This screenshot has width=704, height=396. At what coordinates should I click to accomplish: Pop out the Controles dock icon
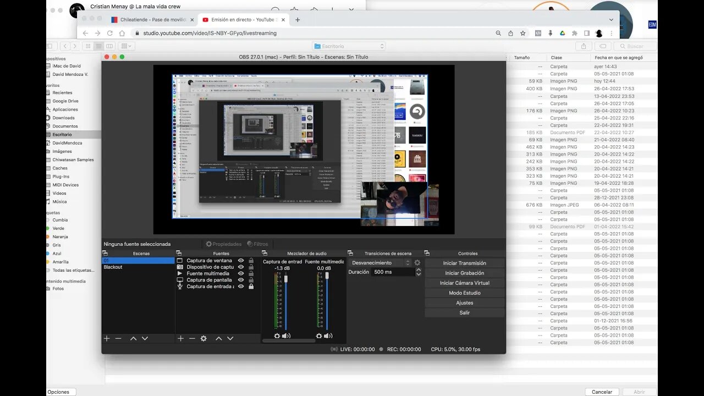[428, 254]
